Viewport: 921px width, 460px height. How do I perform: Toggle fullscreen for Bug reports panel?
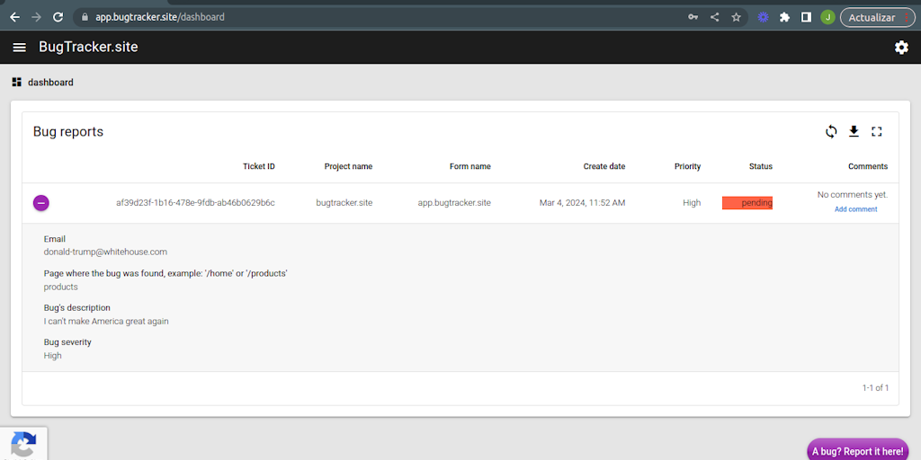tap(877, 132)
